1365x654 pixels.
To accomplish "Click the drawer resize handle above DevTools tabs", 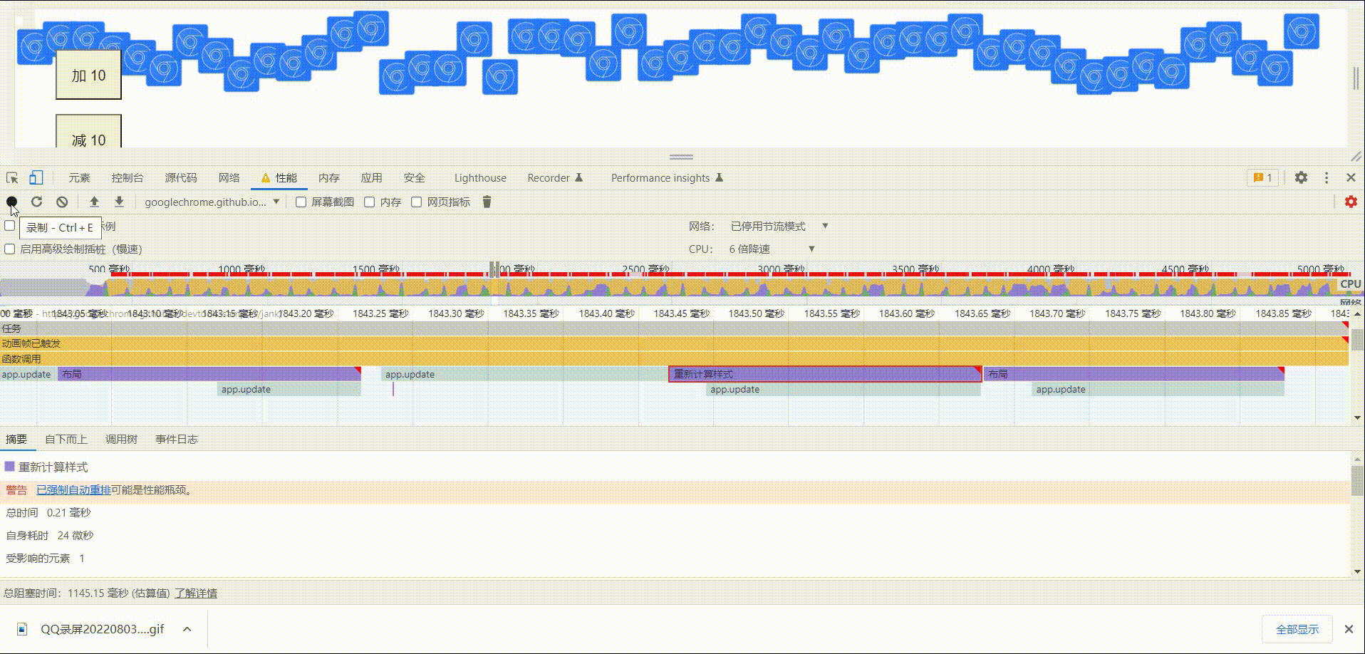I will [681, 157].
